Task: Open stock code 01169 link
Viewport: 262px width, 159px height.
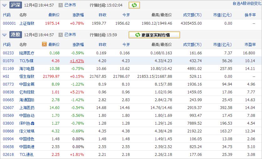Action: click(x=8, y=69)
